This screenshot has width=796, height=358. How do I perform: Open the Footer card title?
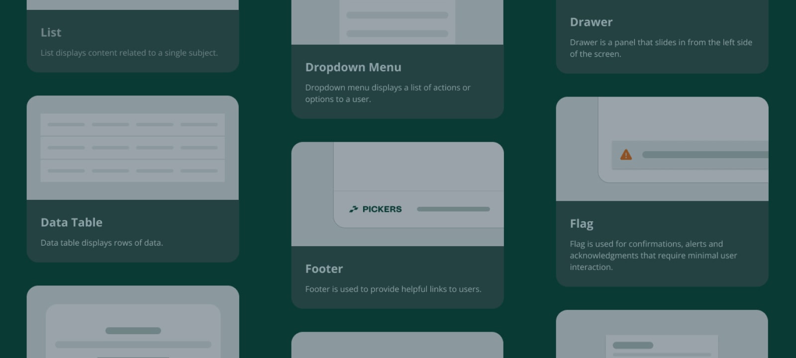(324, 268)
